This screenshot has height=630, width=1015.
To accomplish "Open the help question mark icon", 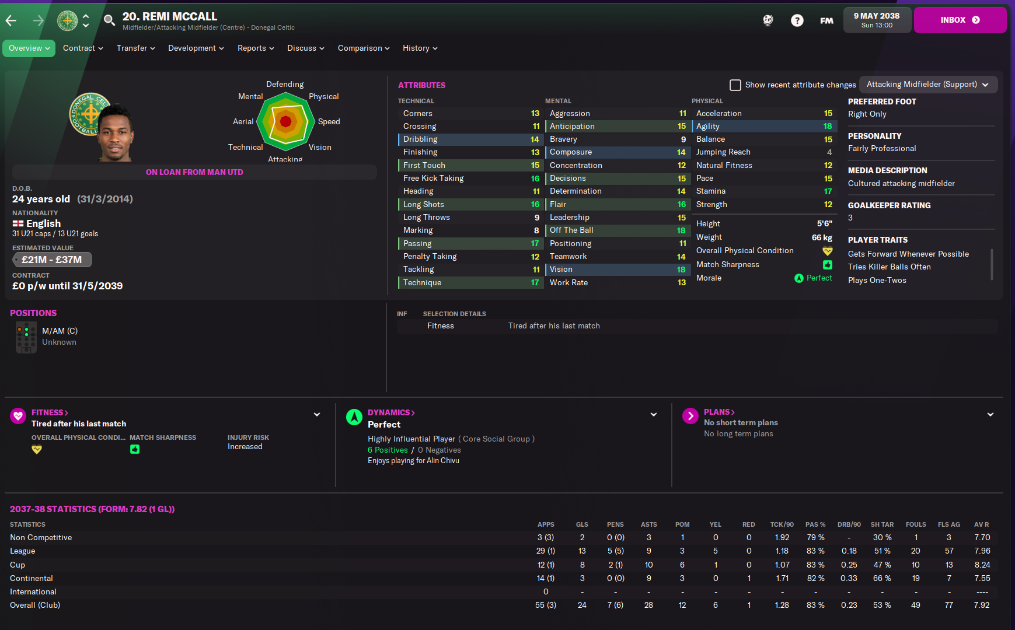I will tap(797, 20).
